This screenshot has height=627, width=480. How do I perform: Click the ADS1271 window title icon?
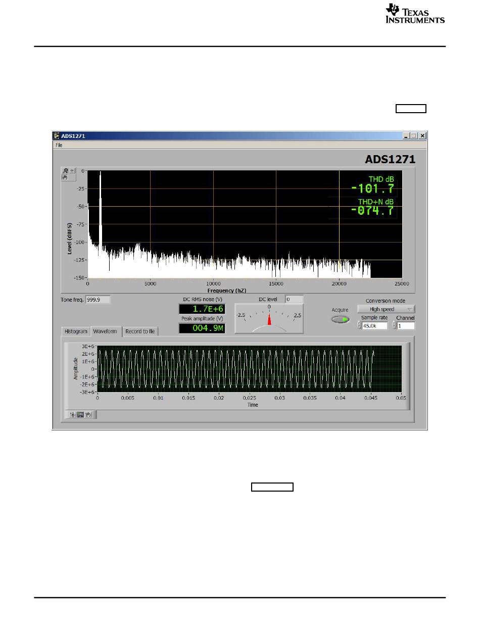(57, 136)
